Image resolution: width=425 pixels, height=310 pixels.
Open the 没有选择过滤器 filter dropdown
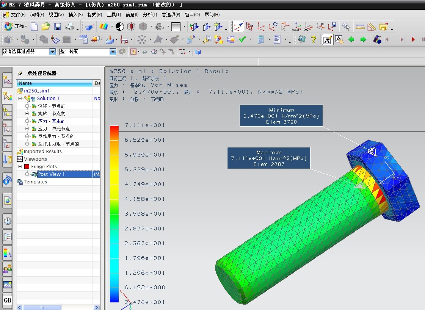pos(53,52)
